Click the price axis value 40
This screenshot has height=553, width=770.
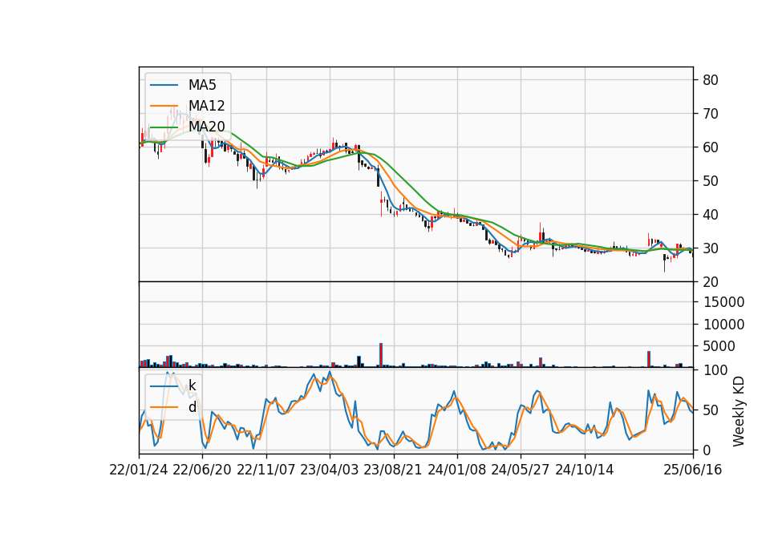710,215
